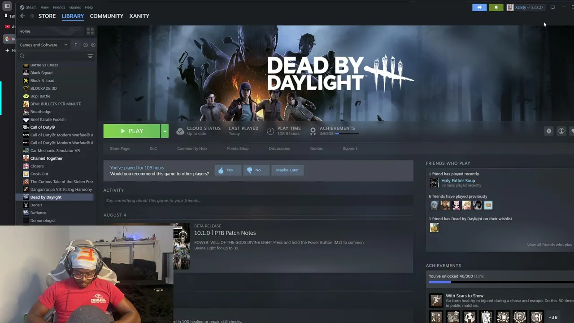Select the wishlist friend's avatar

click(x=434, y=227)
